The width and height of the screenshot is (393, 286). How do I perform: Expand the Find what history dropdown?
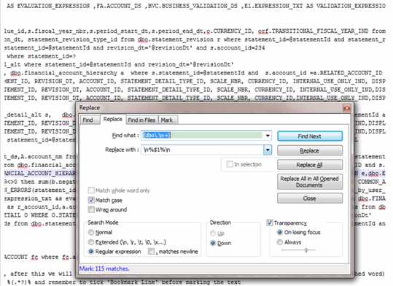(268, 136)
